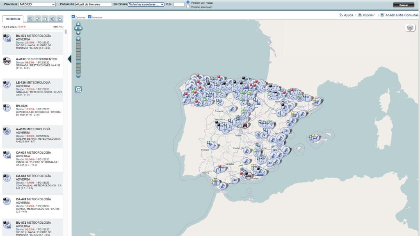
Task: Click the CA-631 weather incident icon
Action: click(x=7, y=154)
